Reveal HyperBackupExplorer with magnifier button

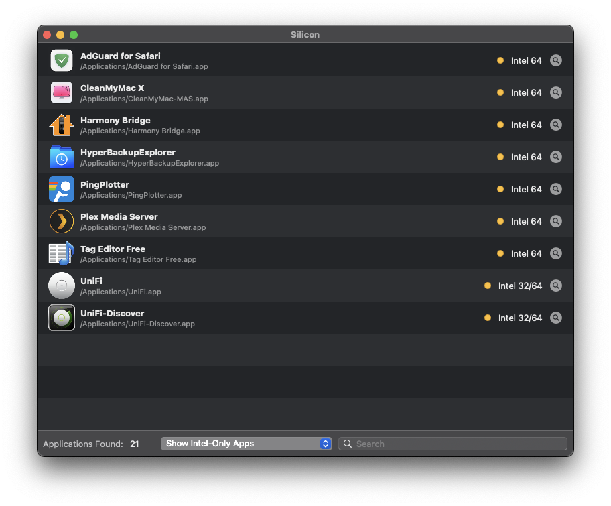click(x=555, y=157)
